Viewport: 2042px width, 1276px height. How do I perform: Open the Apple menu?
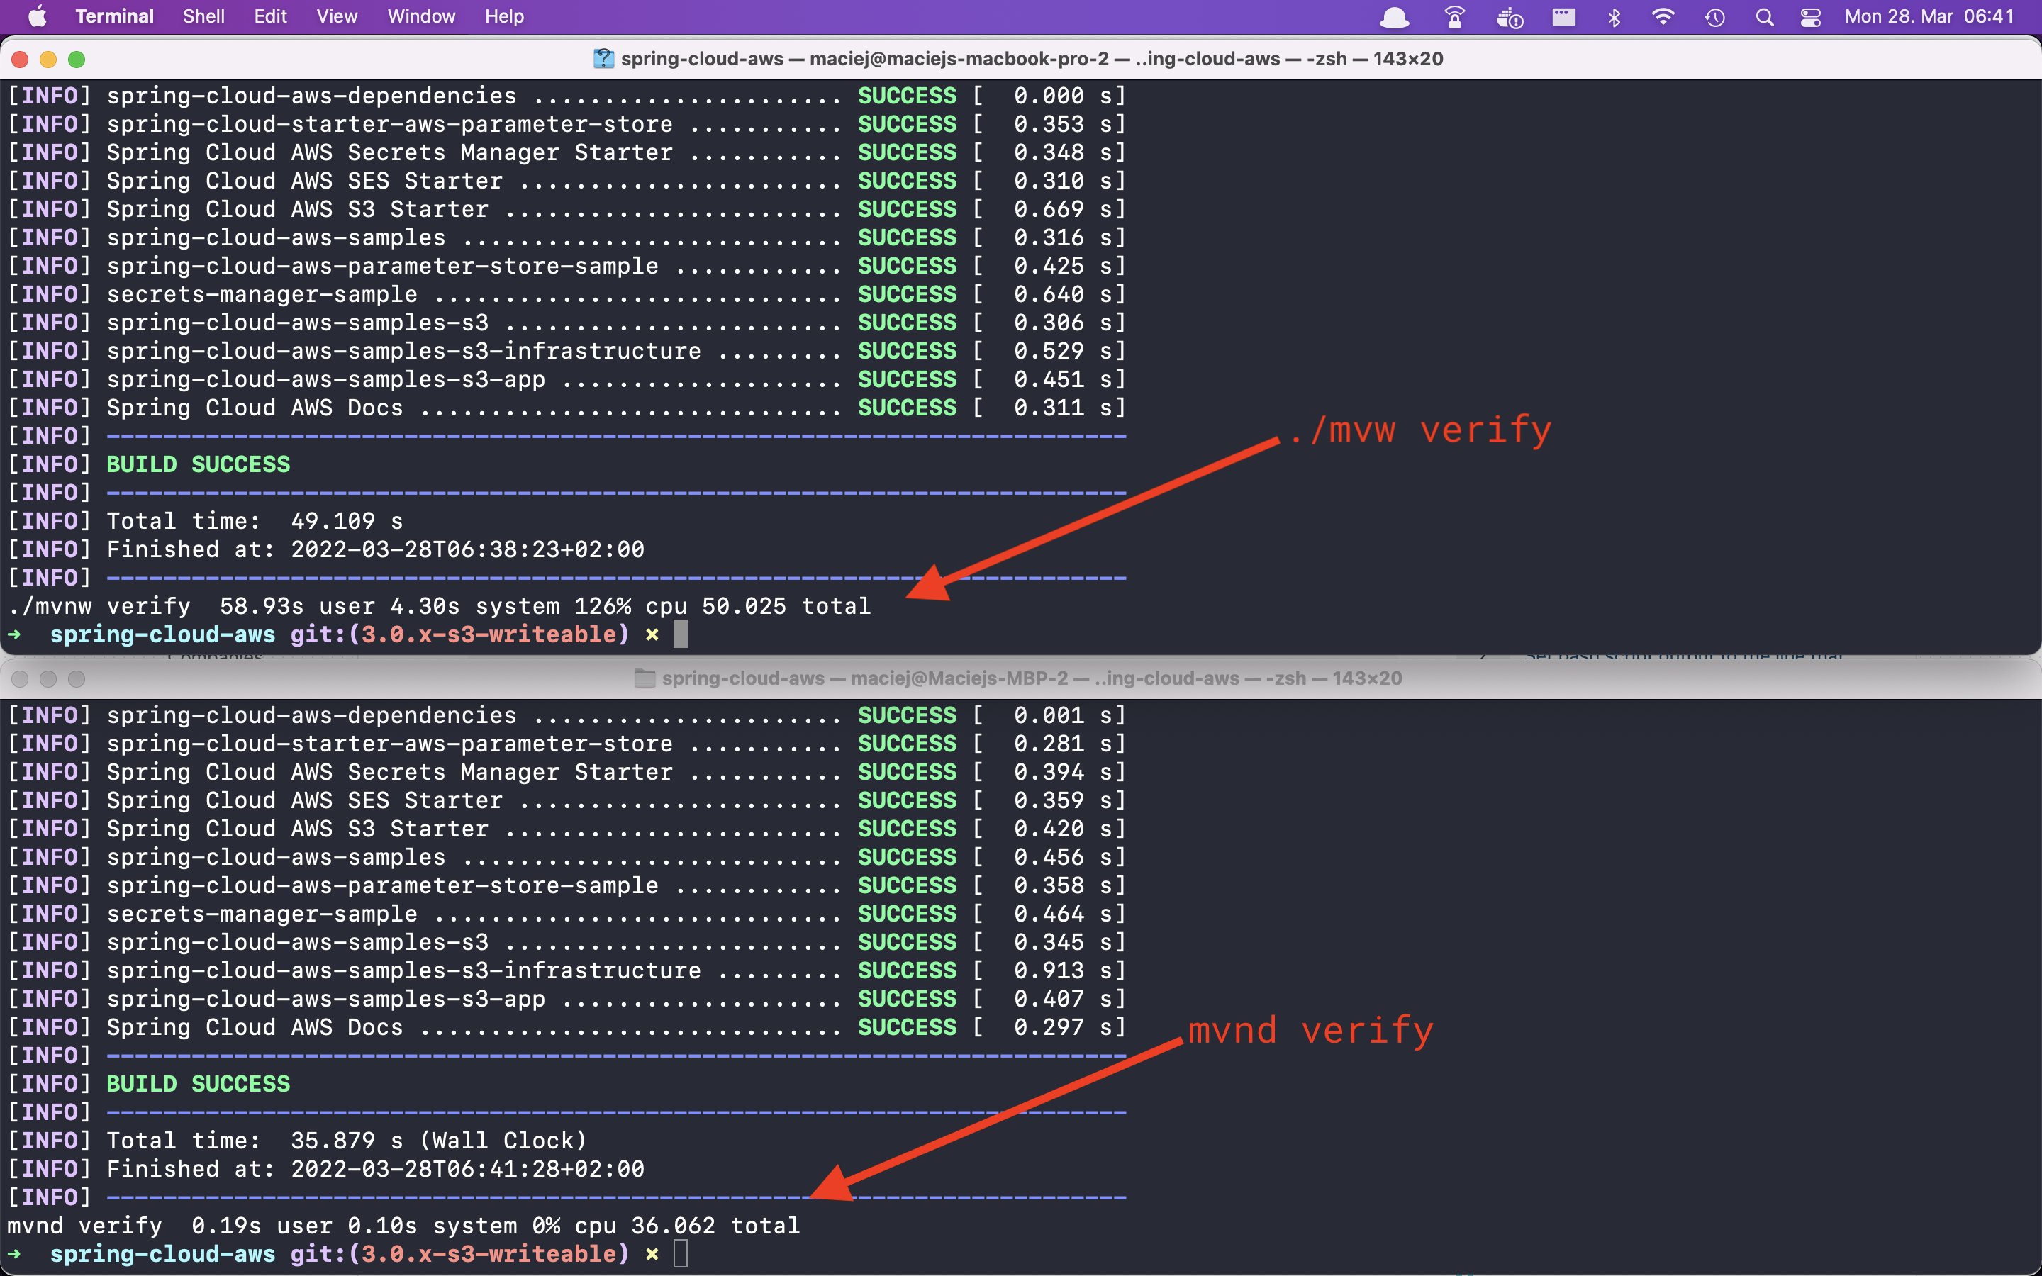[x=37, y=17]
